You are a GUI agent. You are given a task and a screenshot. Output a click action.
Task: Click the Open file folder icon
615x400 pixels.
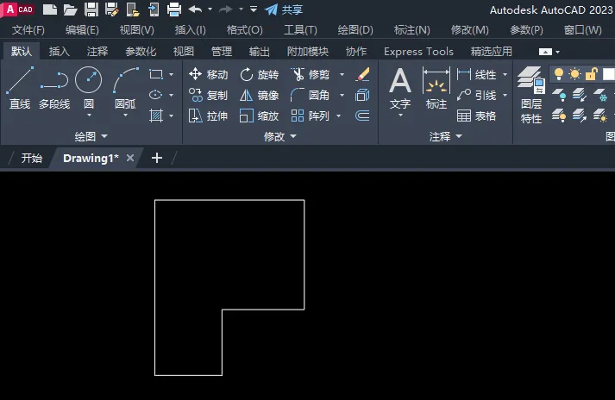click(x=70, y=9)
